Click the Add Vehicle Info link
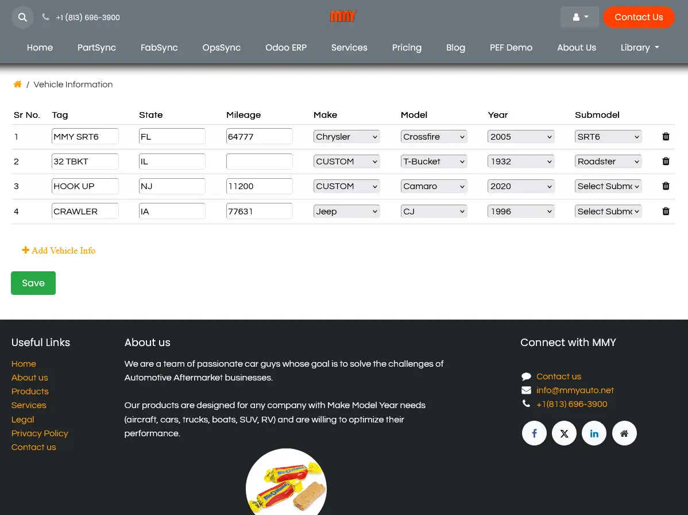Viewport: 688px width, 515px height. click(x=59, y=251)
